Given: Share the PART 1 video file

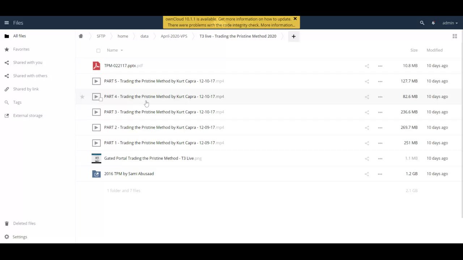Looking at the screenshot, I should pyautogui.click(x=367, y=143).
